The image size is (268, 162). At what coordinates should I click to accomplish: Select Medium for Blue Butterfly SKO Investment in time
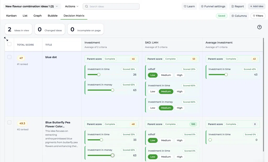point(166,157)
